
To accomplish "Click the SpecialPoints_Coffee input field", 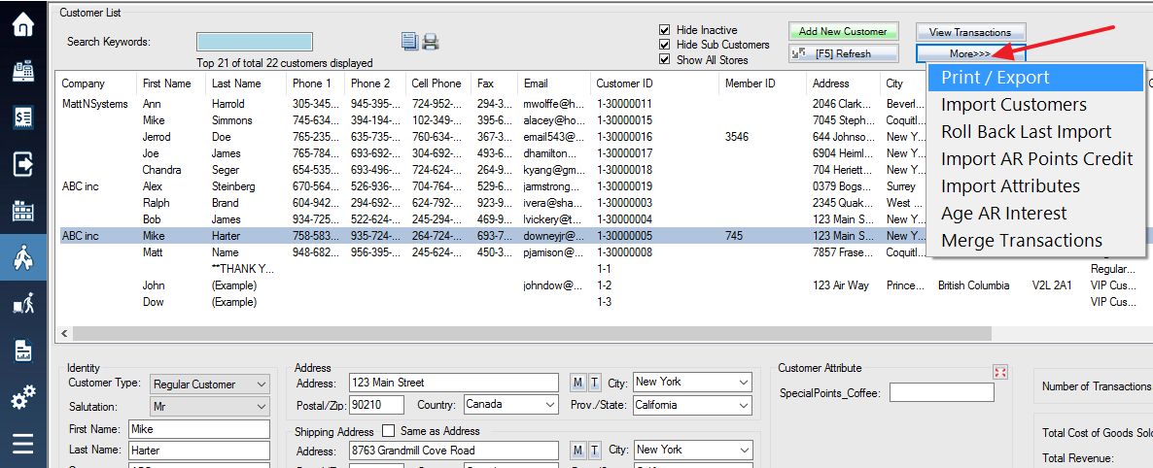I will pos(941,393).
